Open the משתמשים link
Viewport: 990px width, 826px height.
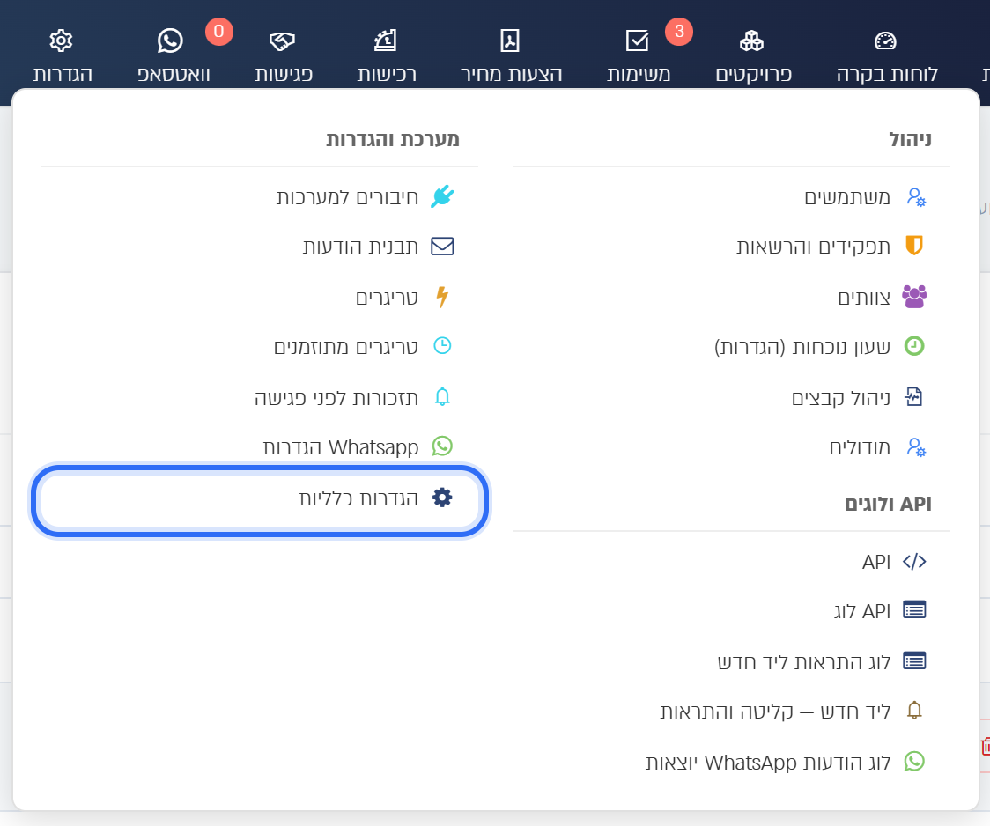(847, 197)
